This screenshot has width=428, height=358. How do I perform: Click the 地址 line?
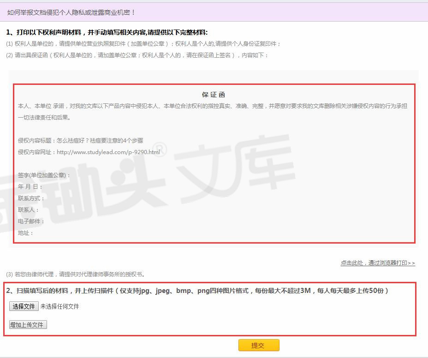tap(25, 233)
